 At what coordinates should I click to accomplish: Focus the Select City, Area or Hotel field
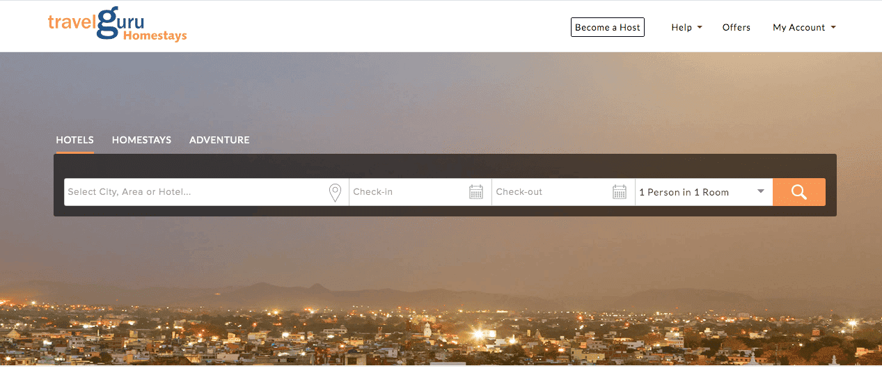[195, 192]
